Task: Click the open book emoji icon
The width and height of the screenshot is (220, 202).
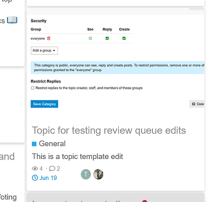Action: 12,20
